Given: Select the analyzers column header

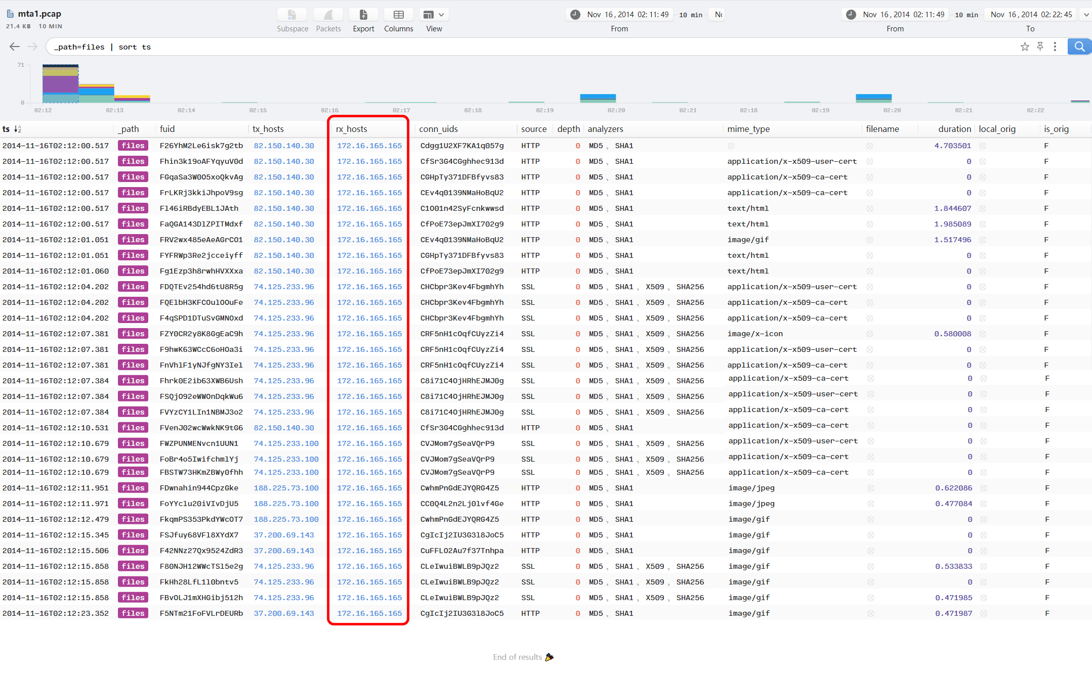Looking at the screenshot, I should (x=605, y=129).
